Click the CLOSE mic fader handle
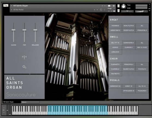 (13, 30)
